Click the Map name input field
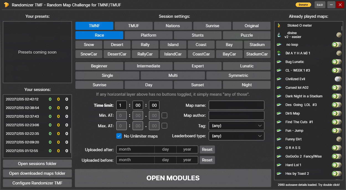 pos(236,105)
